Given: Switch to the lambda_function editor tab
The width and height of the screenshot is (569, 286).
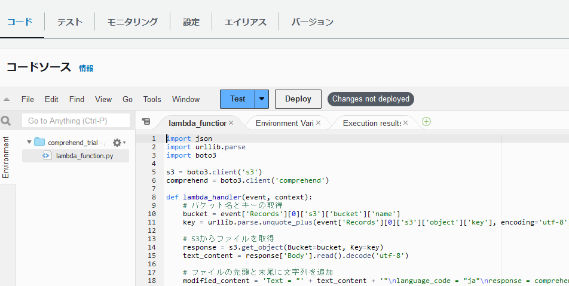Looking at the screenshot, I should pos(198,123).
